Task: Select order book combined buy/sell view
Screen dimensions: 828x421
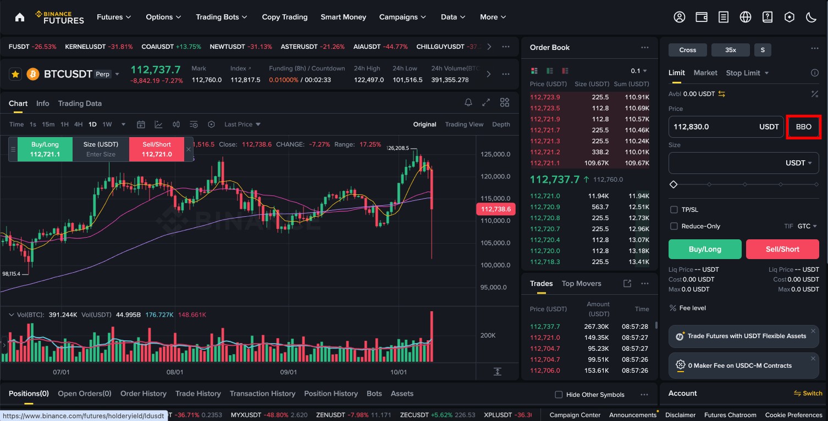Action: click(x=534, y=71)
